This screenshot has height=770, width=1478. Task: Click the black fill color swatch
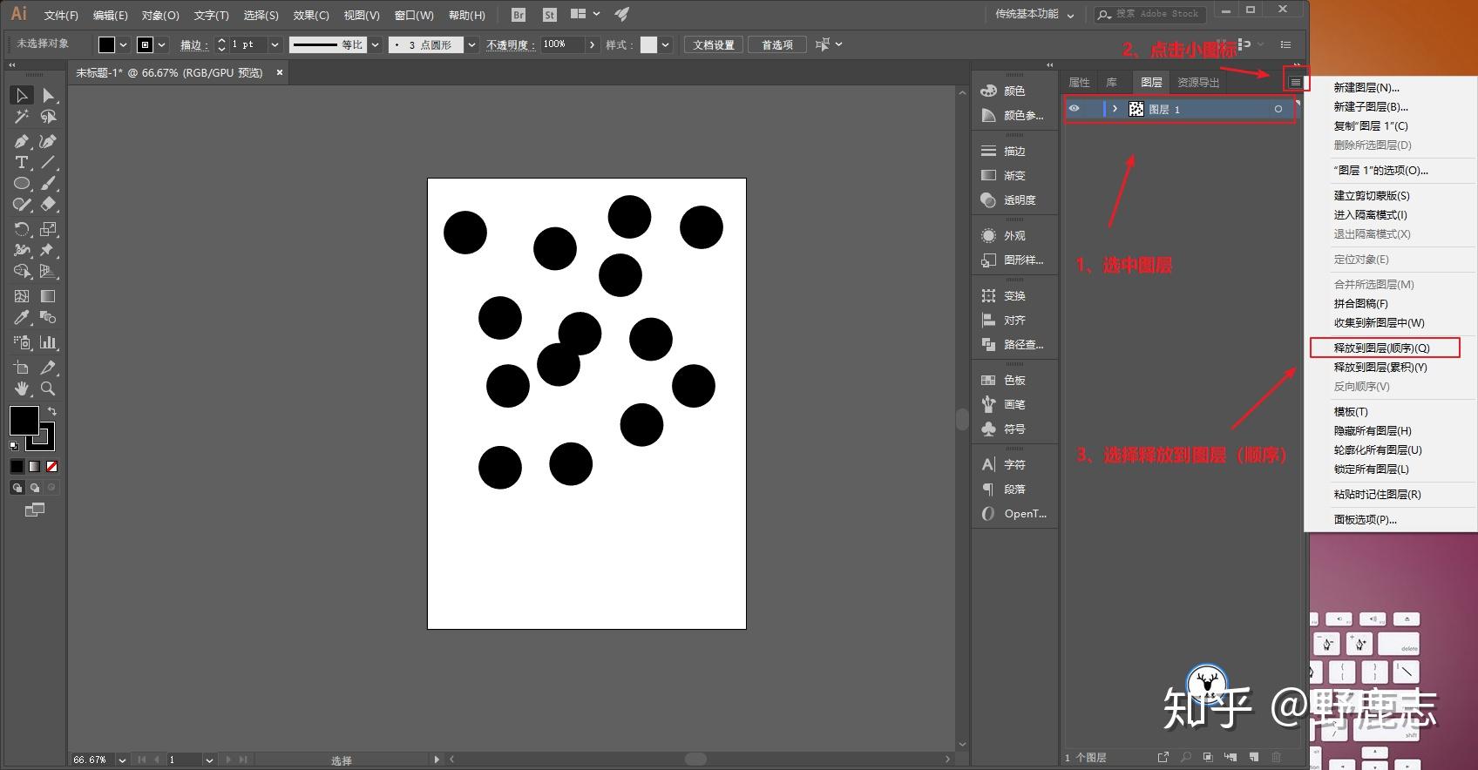(24, 420)
